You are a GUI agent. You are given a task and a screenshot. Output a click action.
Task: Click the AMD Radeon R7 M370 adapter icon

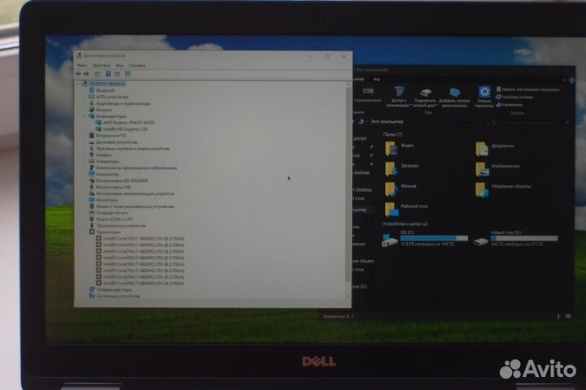pyautogui.click(x=98, y=123)
